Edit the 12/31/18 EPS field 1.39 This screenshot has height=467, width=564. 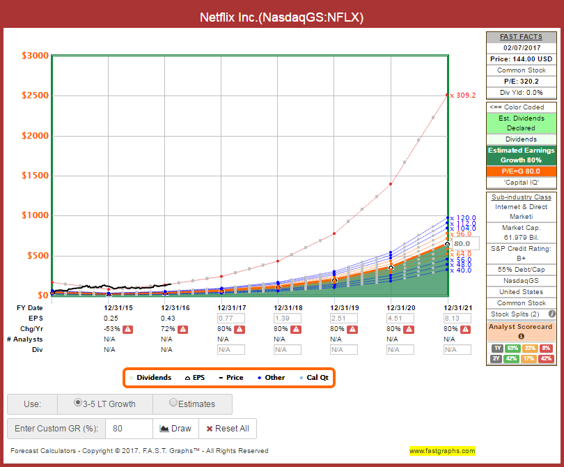pyautogui.click(x=288, y=319)
